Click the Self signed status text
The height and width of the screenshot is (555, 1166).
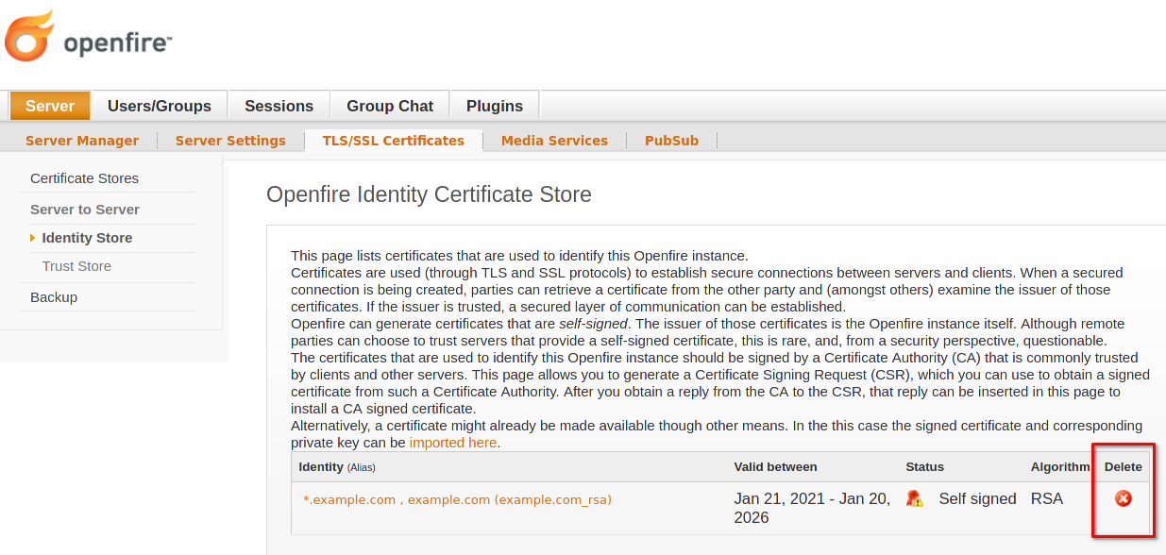pos(977,498)
